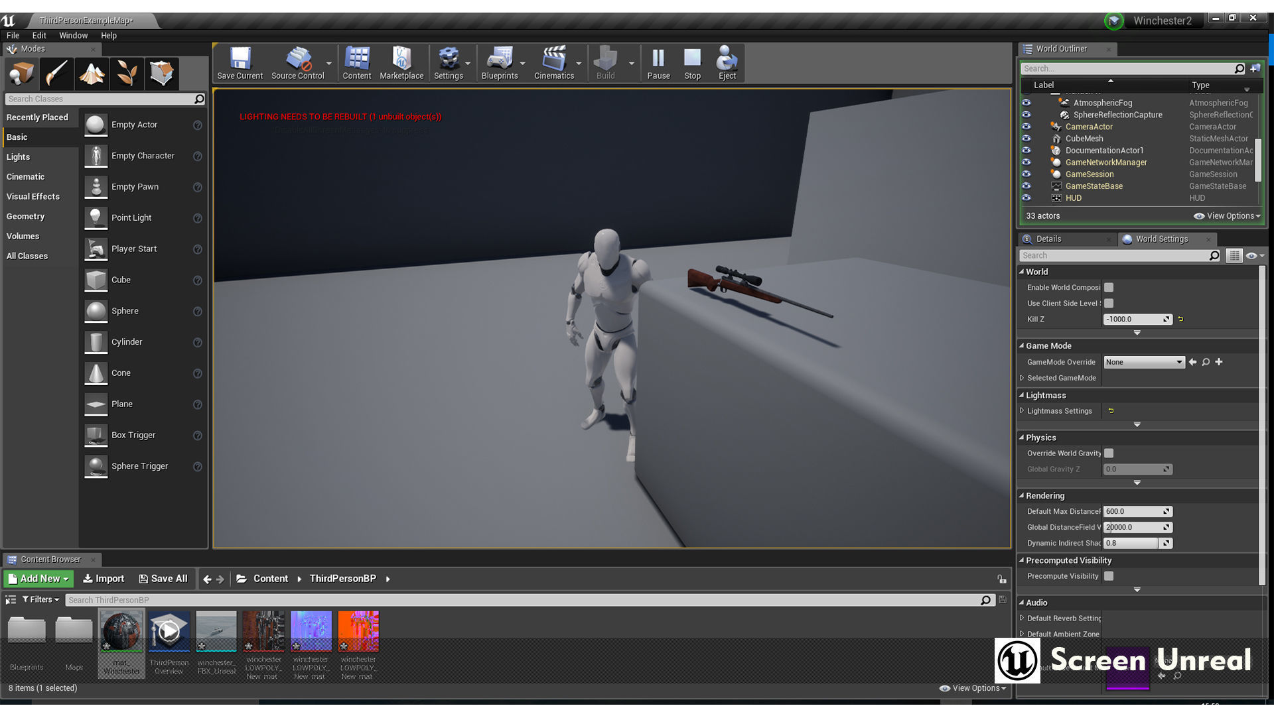Click the Add New button
The image size is (1274, 716).
pyautogui.click(x=38, y=579)
